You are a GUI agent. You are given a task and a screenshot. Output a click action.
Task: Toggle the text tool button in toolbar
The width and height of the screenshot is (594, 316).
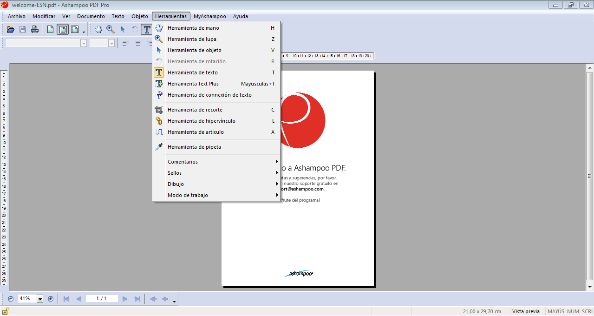pyautogui.click(x=147, y=30)
